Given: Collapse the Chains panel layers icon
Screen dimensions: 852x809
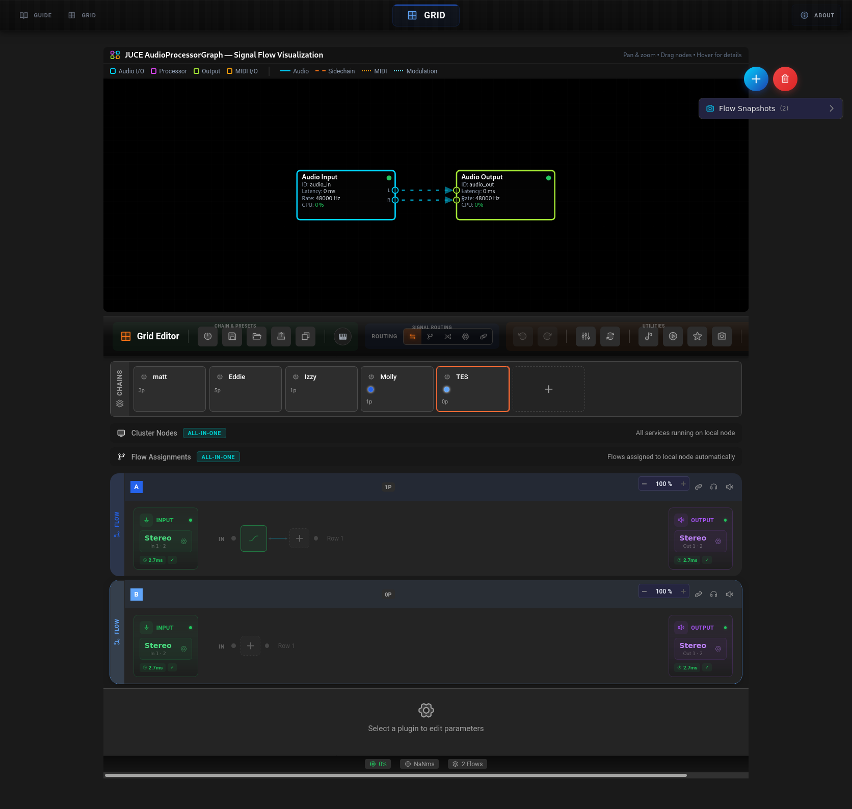Looking at the screenshot, I should coord(120,403).
